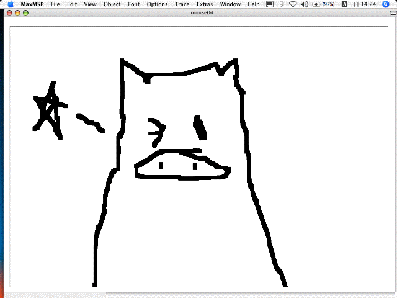
Task: Open the Extras menu
Action: click(x=205, y=4)
